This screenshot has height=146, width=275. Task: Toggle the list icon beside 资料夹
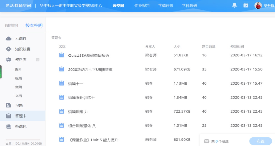38,60
